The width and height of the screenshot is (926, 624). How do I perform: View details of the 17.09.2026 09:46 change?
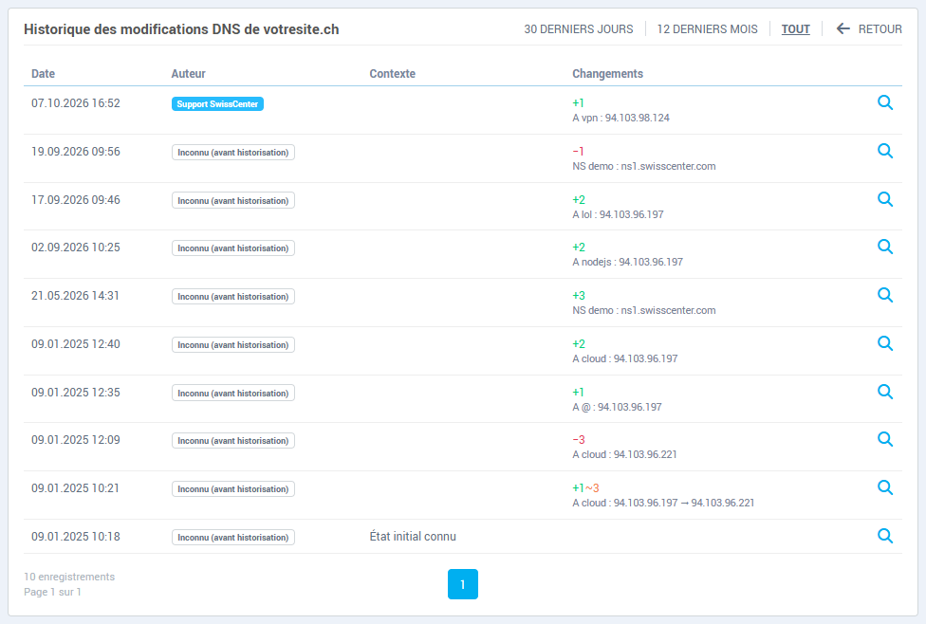coord(884,199)
